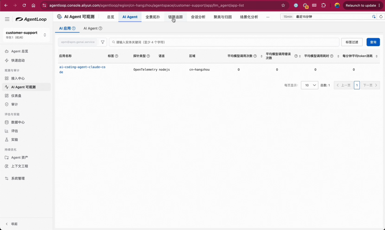Viewport: 385px width, 230px height.
Task: Click the help icon next to AI Agent sub-tab
Action: tap(100, 28)
